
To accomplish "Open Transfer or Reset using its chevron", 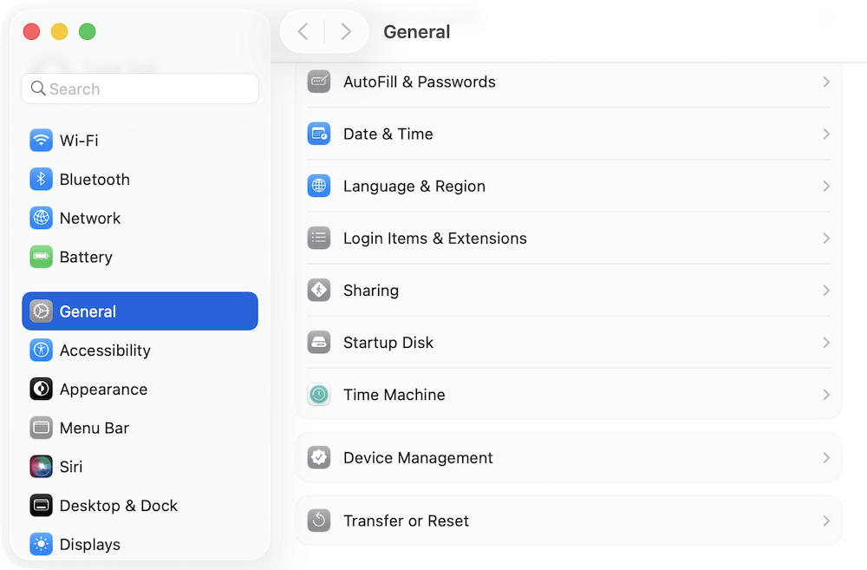I will (825, 521).
